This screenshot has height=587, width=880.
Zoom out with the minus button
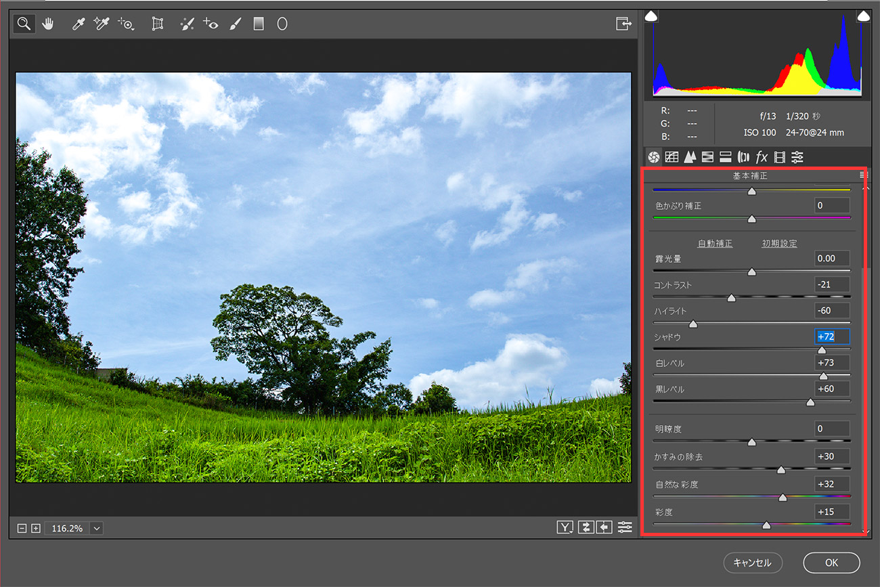click(22, 528)
